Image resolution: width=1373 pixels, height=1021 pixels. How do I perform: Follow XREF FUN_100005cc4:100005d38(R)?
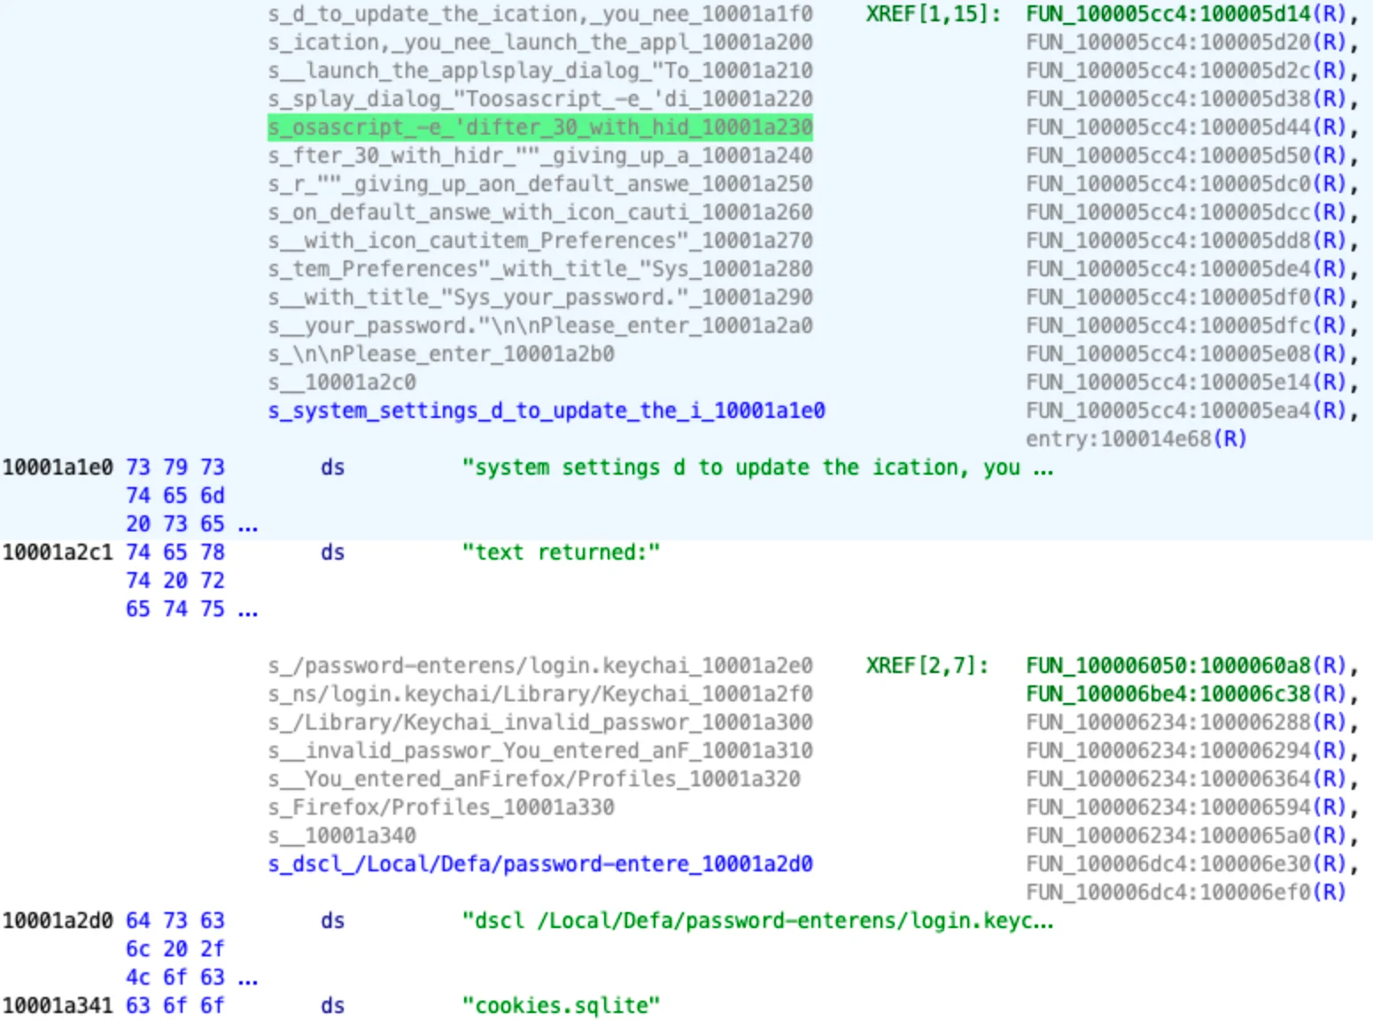(x=1186, y=99)
